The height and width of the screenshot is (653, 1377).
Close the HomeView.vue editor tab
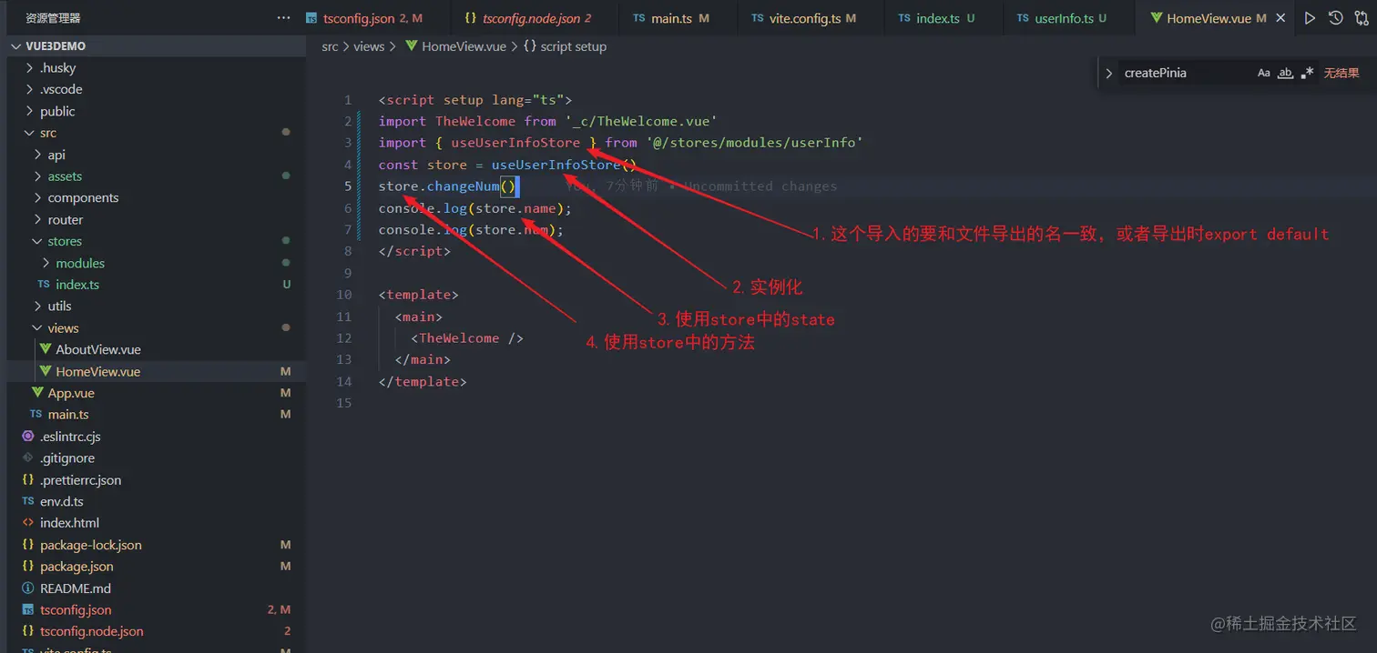tap(1281, 18)
